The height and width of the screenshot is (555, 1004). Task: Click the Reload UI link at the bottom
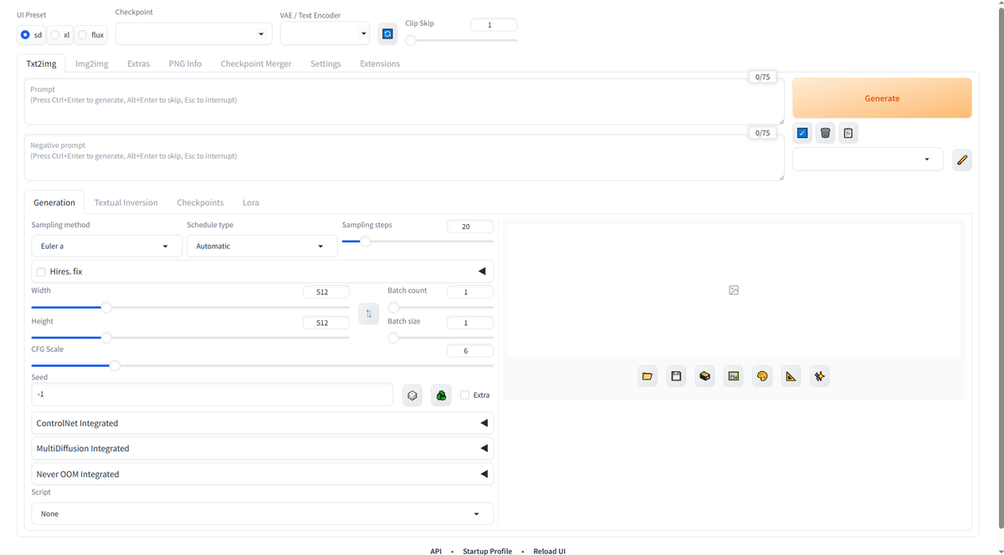(x=549, y=551)
